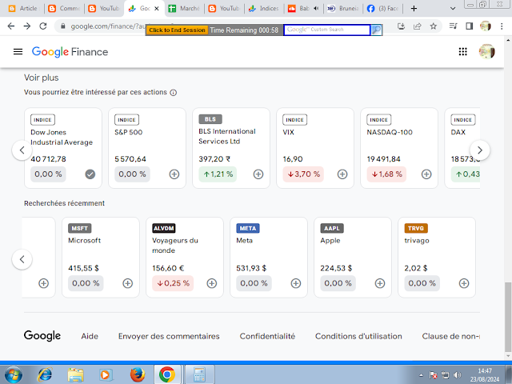Open a new browser tab
This screenshot has height=384, width=512.
414,9
